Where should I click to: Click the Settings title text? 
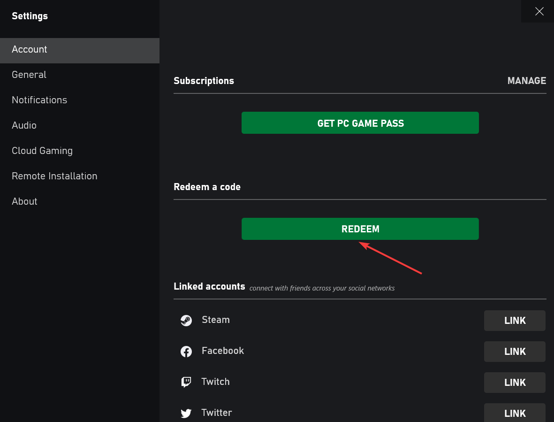point(30,16)
